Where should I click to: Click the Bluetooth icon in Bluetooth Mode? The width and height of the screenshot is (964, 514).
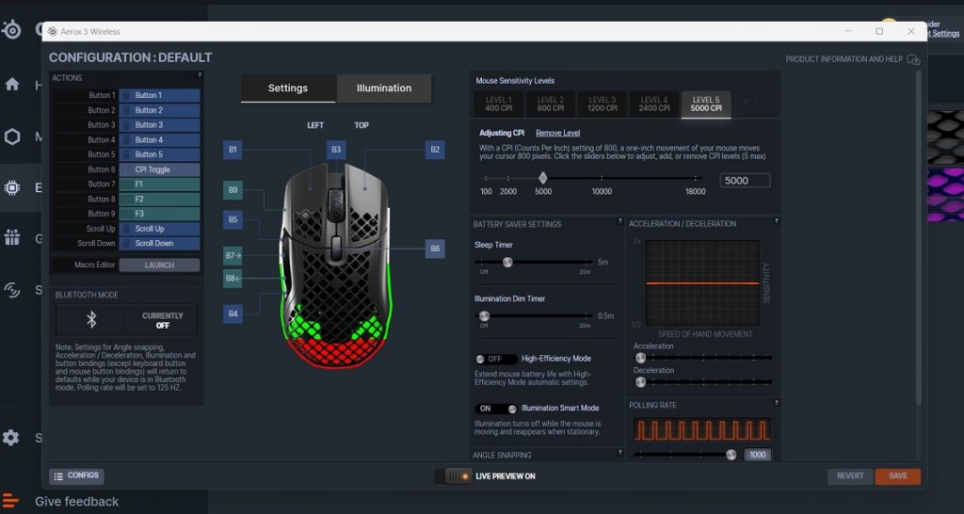click(x=91, y=320)
